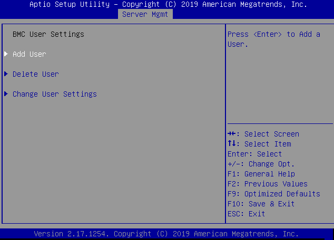Open the Add User submenu
This screenshot has height=240, width=334.
[30, 54]
